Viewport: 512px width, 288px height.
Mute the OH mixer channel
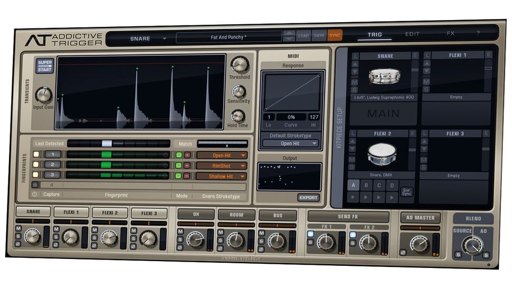(x=180, y=231)
